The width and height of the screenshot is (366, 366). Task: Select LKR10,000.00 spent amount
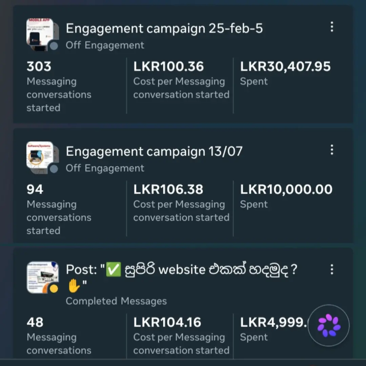point(286,196)
